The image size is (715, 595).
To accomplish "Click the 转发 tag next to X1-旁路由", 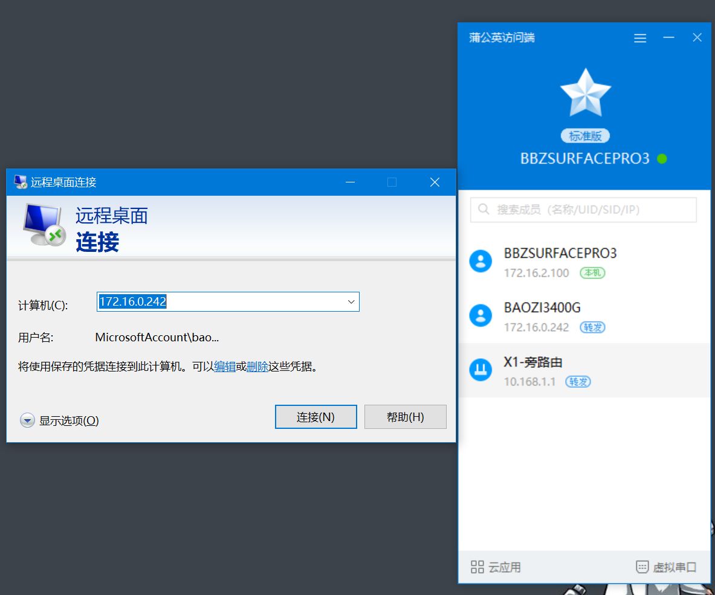I will [x=578, y=382].
